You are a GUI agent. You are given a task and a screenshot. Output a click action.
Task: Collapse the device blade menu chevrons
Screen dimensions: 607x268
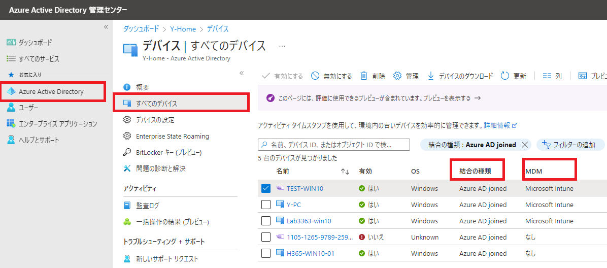[x=242, y=73]
